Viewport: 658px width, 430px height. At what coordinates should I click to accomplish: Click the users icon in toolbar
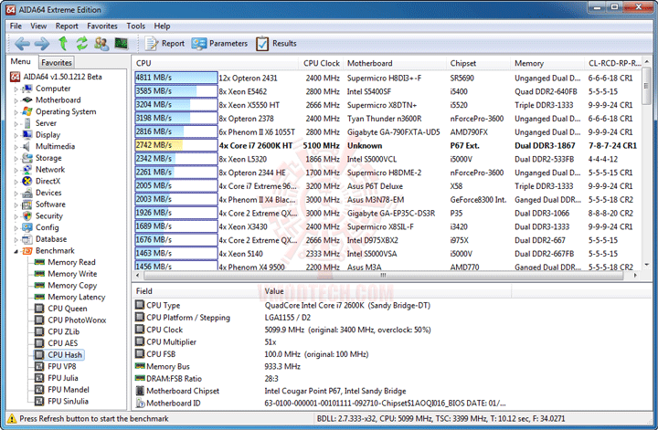click(101, 43)
